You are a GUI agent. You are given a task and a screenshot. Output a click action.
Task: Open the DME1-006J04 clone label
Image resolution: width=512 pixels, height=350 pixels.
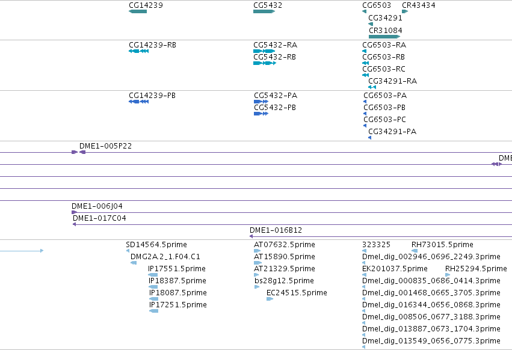pos(97,206)
